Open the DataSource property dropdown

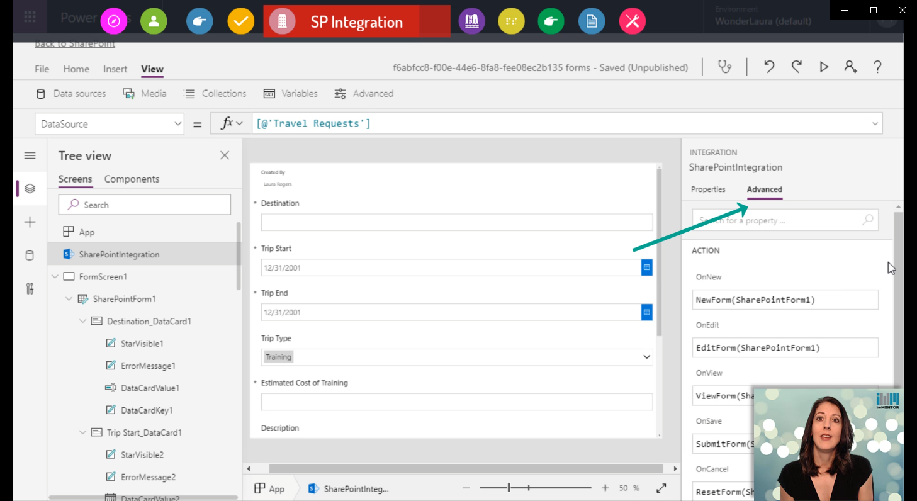tap(177, 124)
